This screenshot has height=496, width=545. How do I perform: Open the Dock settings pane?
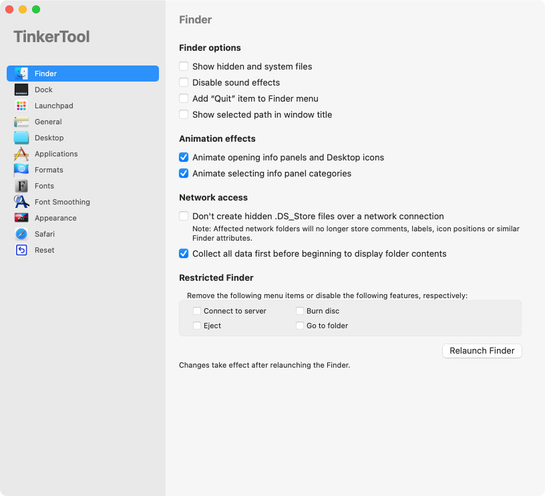pyautogui.click(x=43, y=90)
